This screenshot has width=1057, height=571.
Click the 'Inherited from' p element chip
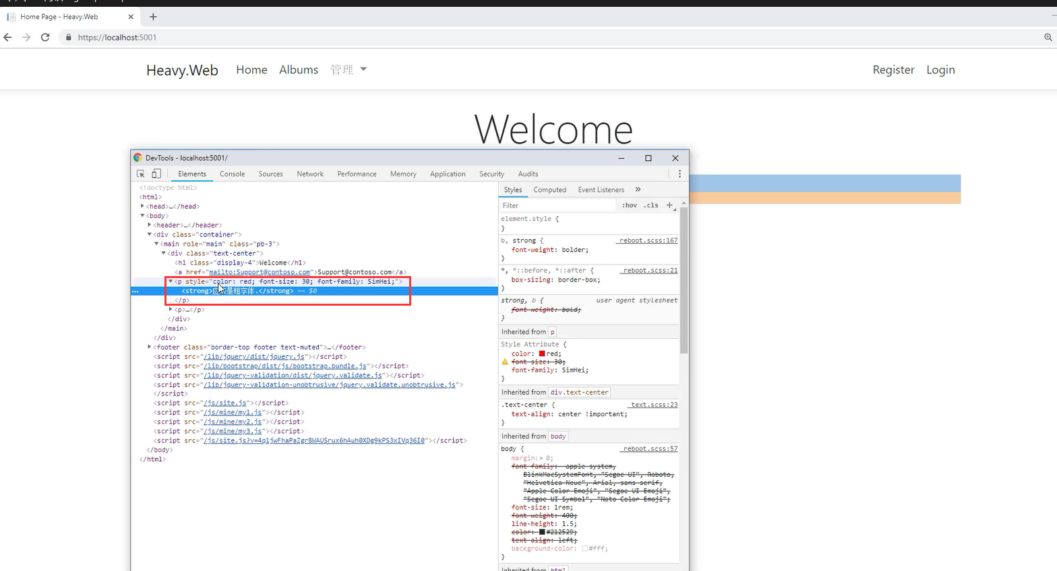(552, 332)
